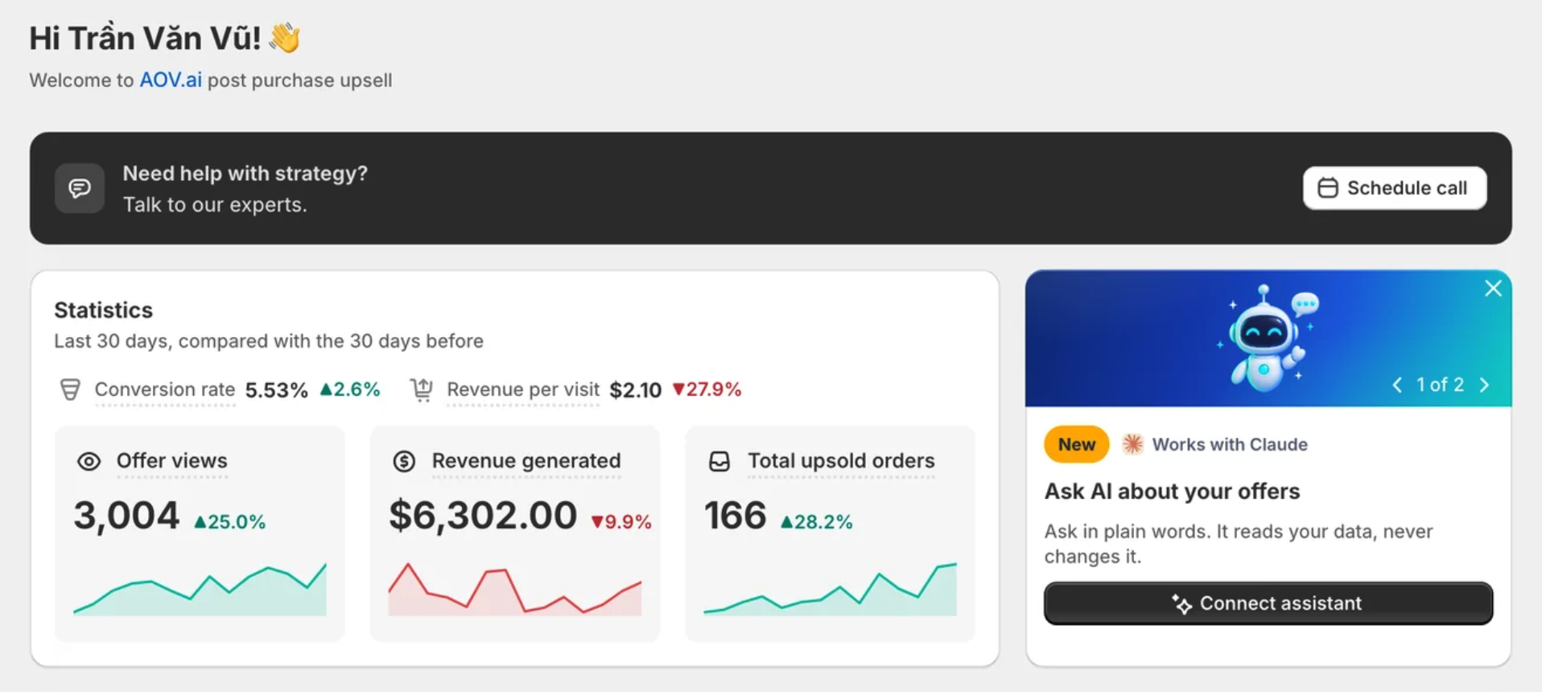Click the Last 30 days comparison text
1542x692 pixels.
(x=269, y=341)
